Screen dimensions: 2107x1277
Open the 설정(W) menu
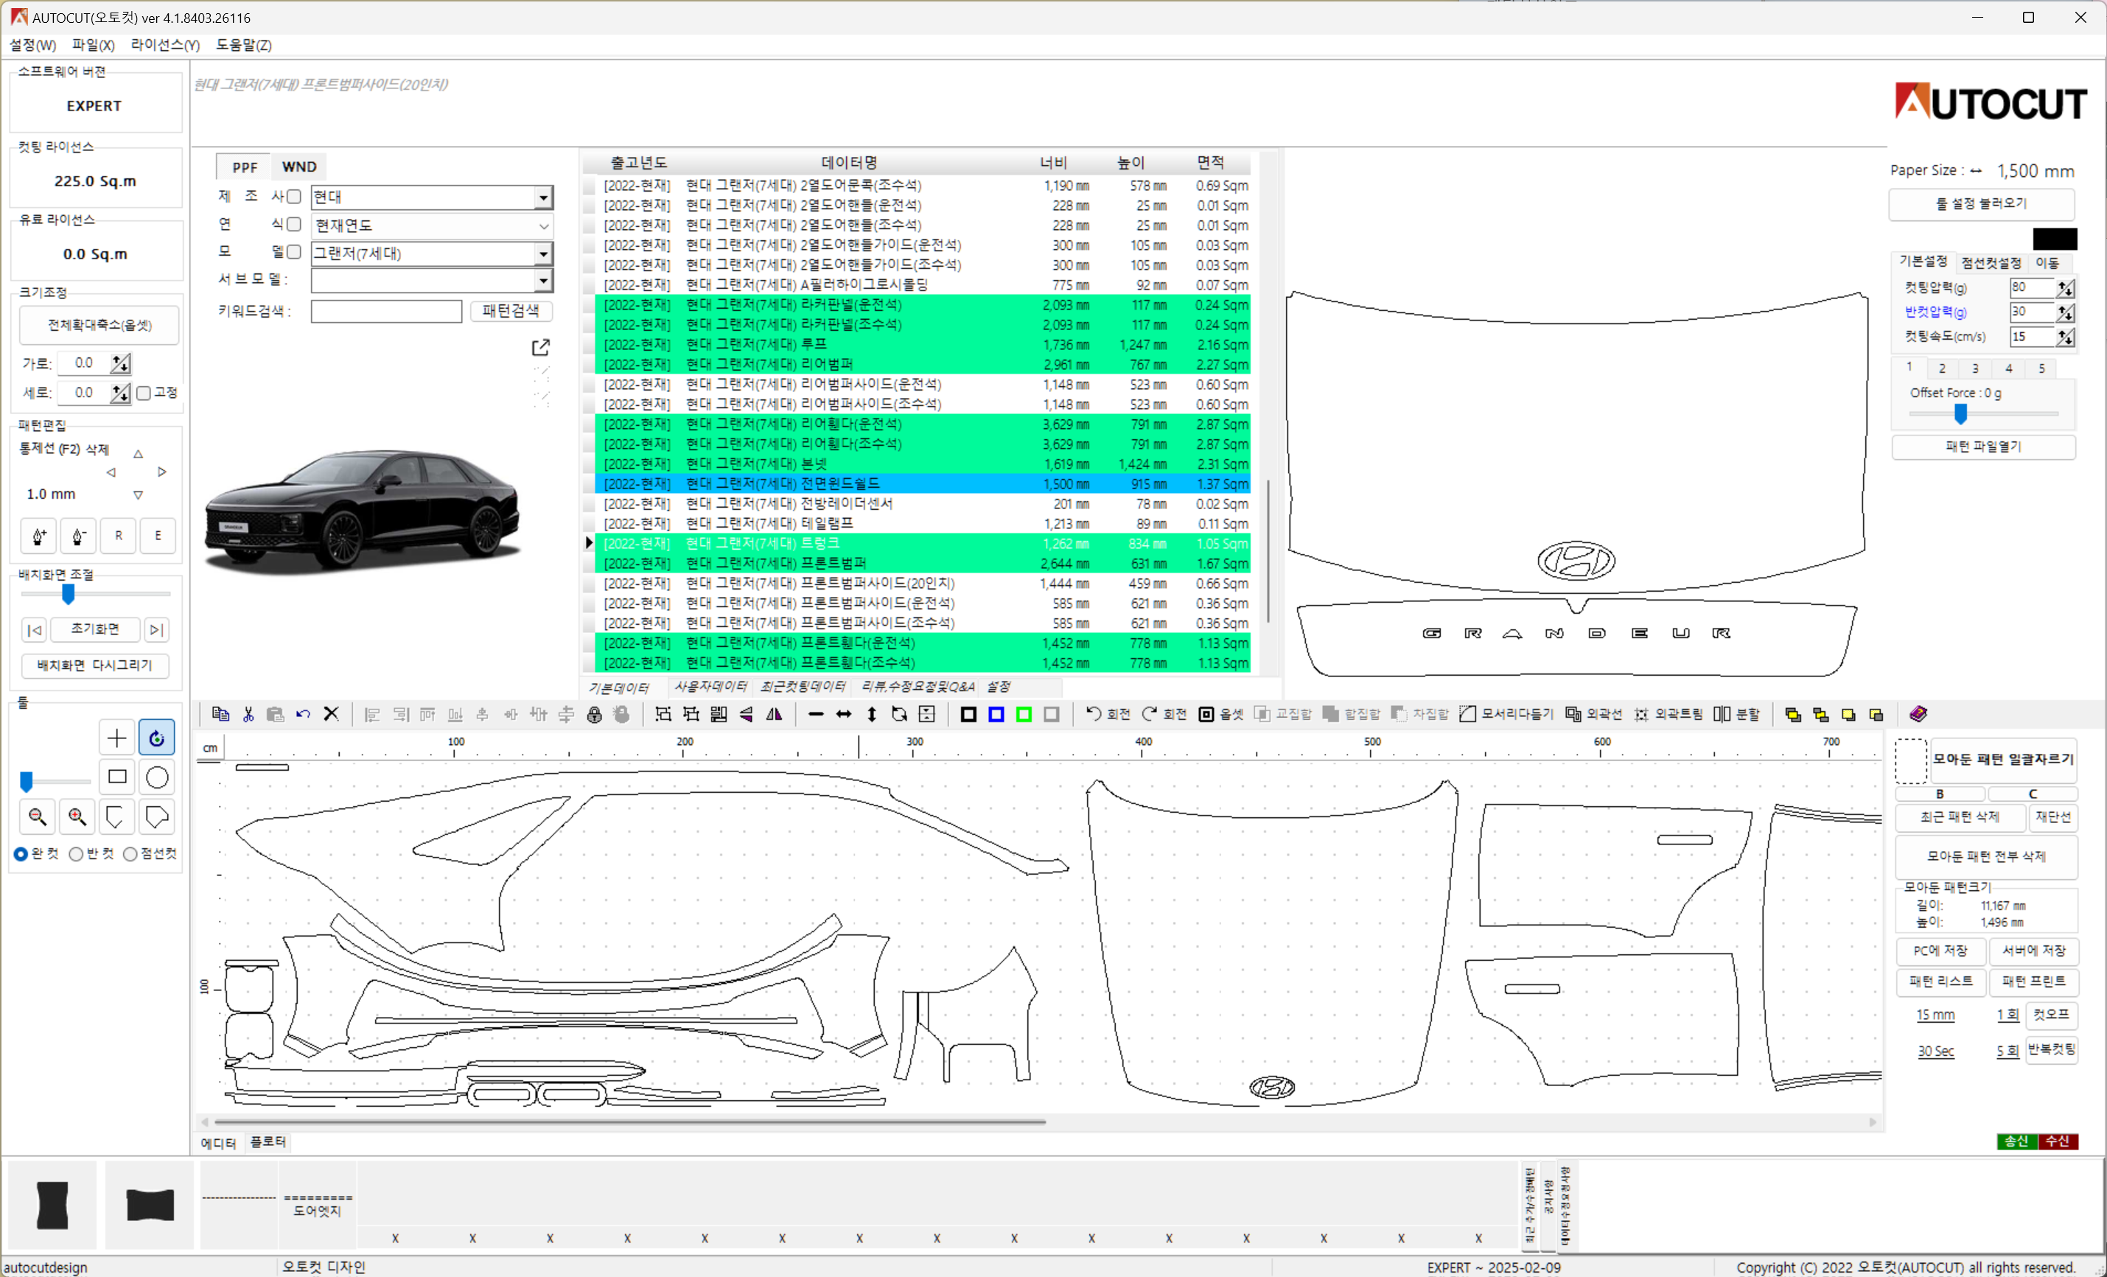(x=32, y=44)
